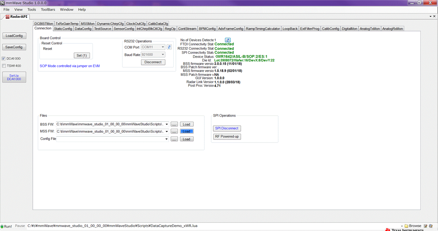
Task: Open the View menu
Action: coord(18,10)
